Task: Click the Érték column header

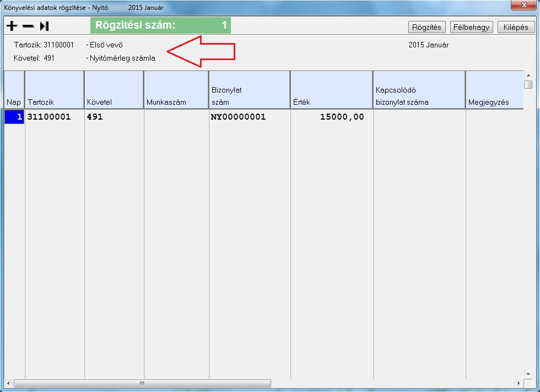Action: pyautogui.click(x=331, y=90)
